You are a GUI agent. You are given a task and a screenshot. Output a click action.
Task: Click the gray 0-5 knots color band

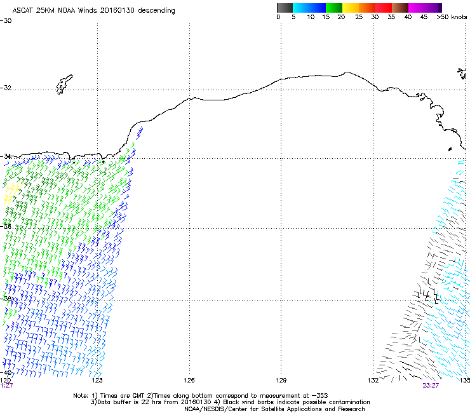tap(285, 8)
